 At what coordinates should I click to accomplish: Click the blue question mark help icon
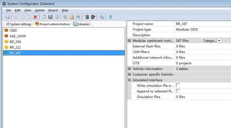pyautogui.click(x=110, y=17)
